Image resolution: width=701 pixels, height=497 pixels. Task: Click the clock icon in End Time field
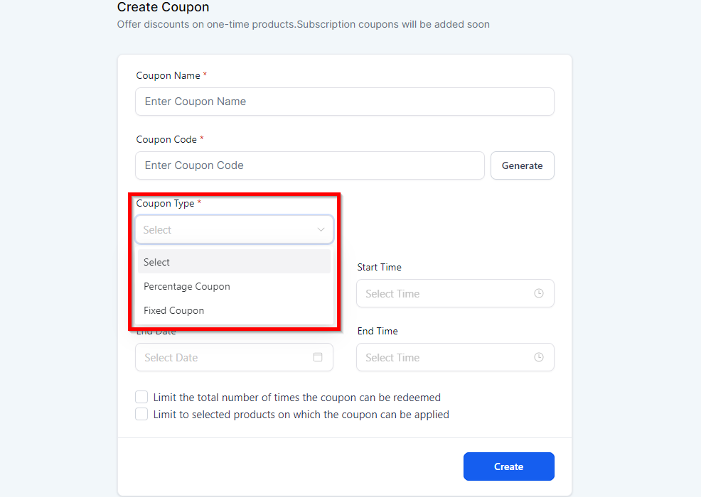[x=539, y=357]
